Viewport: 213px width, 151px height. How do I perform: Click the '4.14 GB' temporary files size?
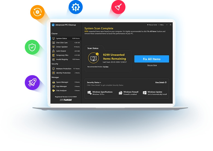coord(77,55)
